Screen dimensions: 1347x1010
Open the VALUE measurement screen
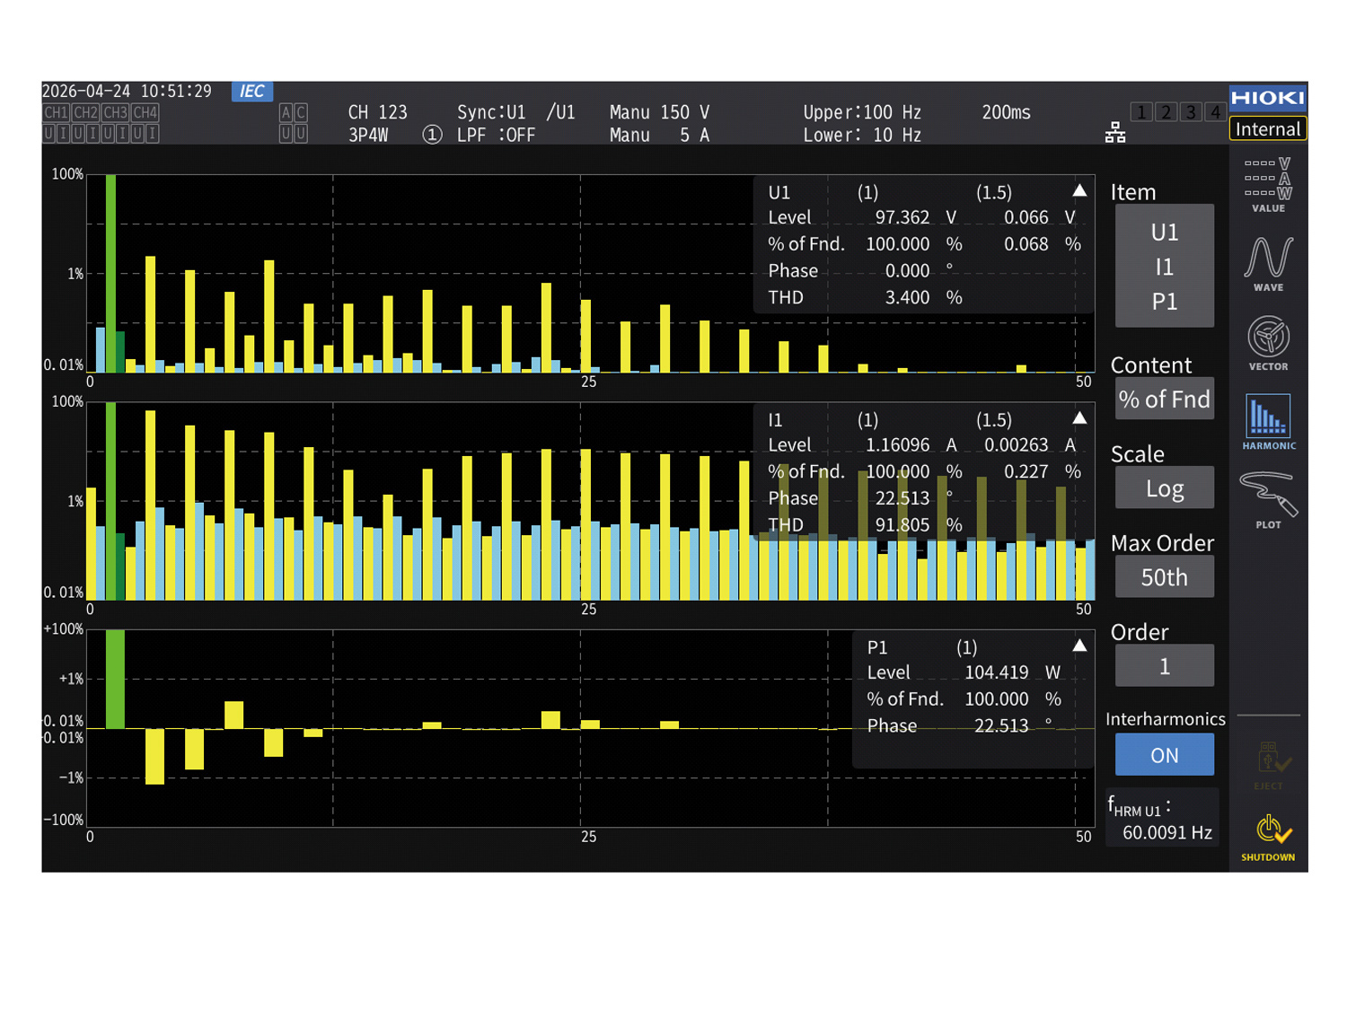point(1268,185)
